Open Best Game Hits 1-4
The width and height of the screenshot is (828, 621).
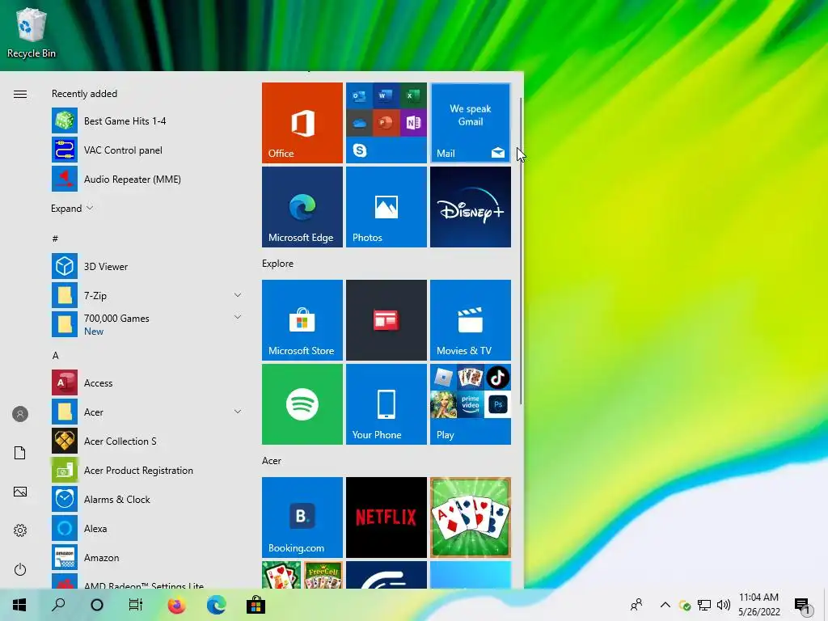(x=148, y=121)
